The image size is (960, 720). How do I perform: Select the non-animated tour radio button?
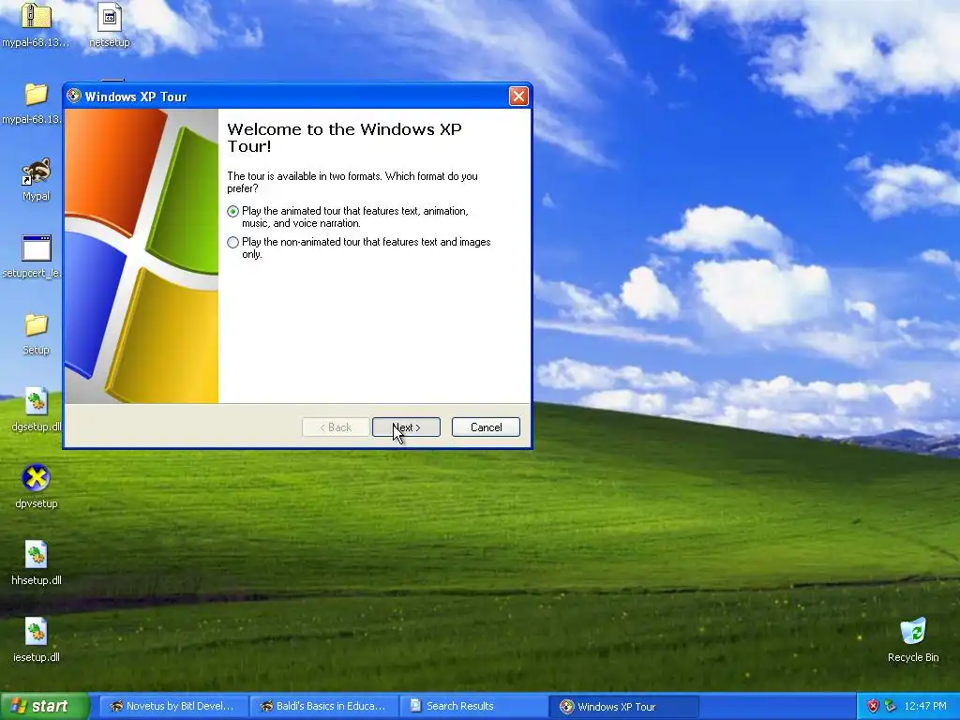click(232, 243)
